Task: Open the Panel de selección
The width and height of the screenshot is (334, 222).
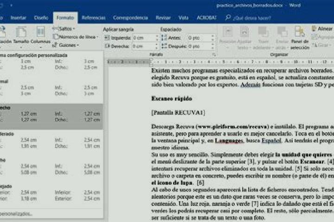Action: 300,37
